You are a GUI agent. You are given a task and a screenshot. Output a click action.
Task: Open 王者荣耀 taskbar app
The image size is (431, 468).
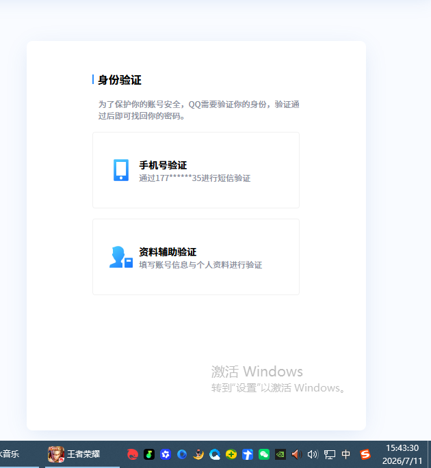82,454
